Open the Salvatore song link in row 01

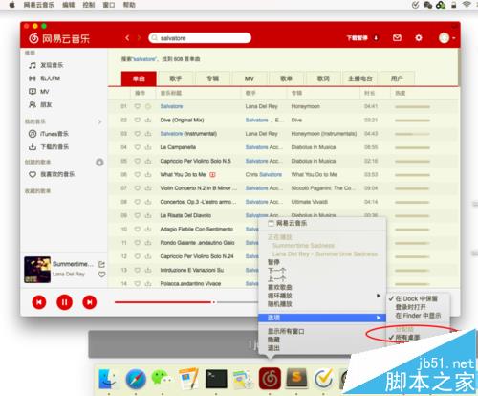coord(171,106)
